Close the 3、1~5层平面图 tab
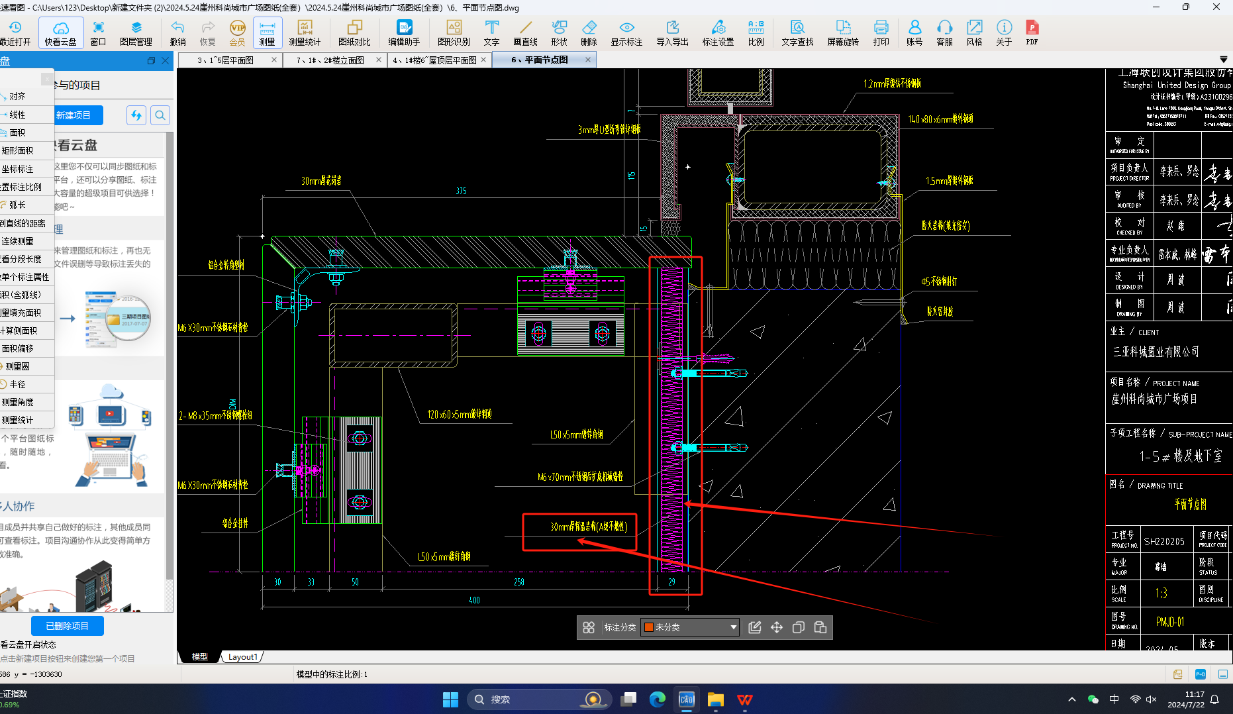Image resolution: width=1233 pixels, height=714 pixels. (x=274, y=60)
